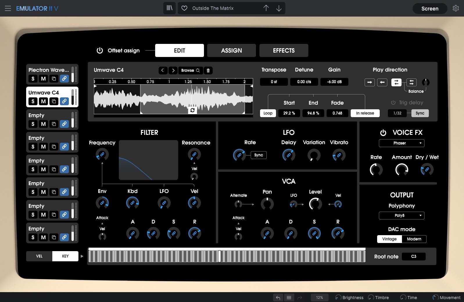Click the Balance knob
This screenshot has width=464, height=302.
pos(426,82)
